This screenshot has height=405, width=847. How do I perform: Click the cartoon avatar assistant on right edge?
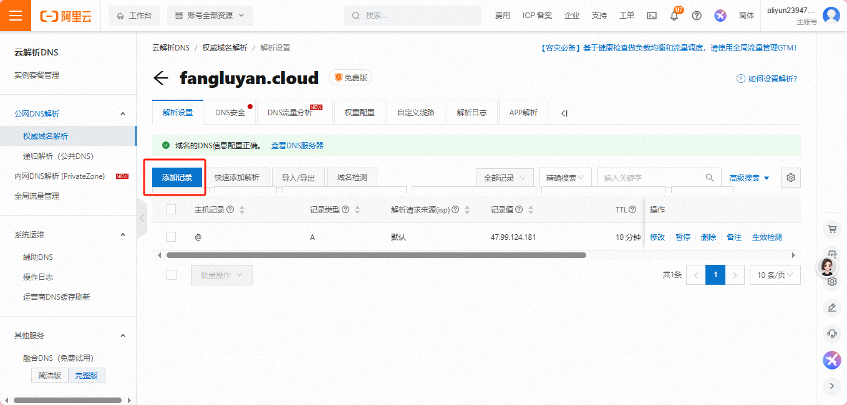[x=828, y=267]
